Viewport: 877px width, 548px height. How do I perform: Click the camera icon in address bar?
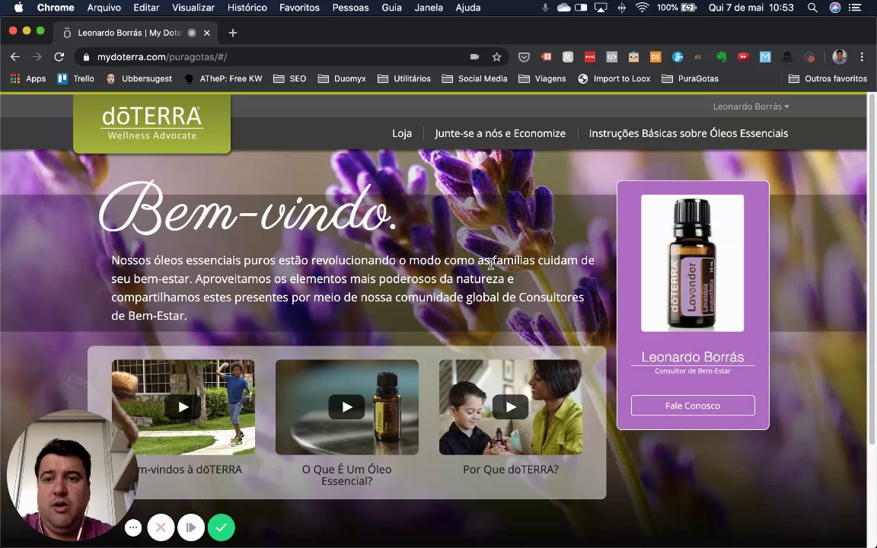[475, 56]
